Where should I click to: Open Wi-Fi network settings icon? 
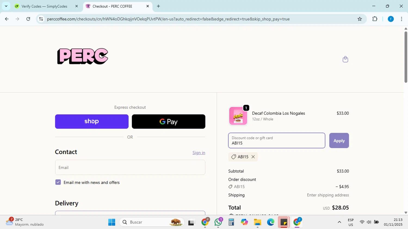pyautogui.click(x=362, y=222)
